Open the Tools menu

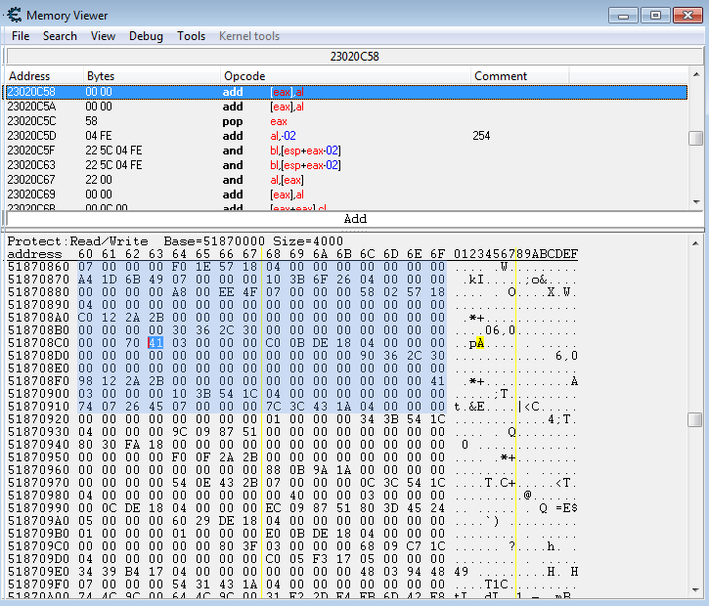(x=191, y=36)
